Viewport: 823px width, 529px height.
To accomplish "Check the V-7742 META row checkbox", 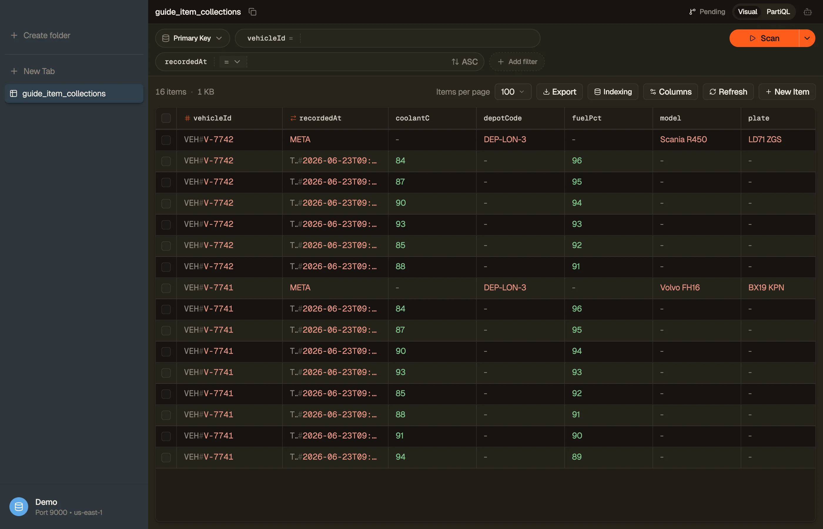I will (166, 140).
